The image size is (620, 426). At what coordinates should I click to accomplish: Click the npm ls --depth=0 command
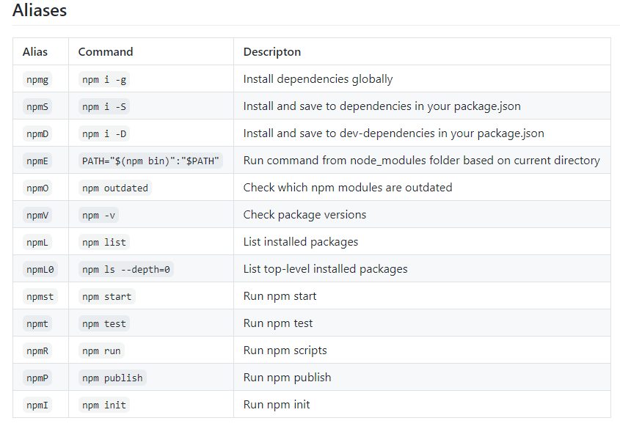coord(125,270)
